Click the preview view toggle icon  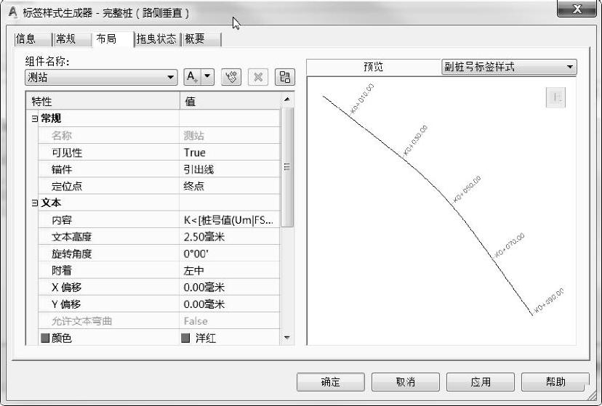[556, 98]
